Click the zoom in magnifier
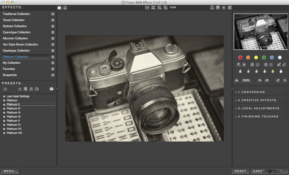 165,8
